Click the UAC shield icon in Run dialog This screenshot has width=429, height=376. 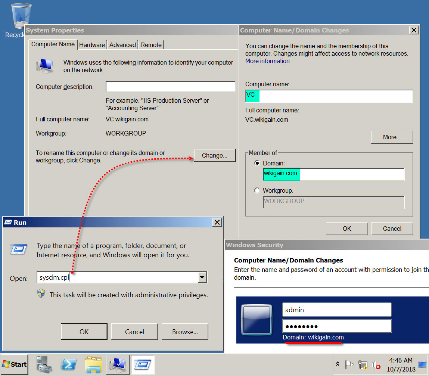[41, 293]
